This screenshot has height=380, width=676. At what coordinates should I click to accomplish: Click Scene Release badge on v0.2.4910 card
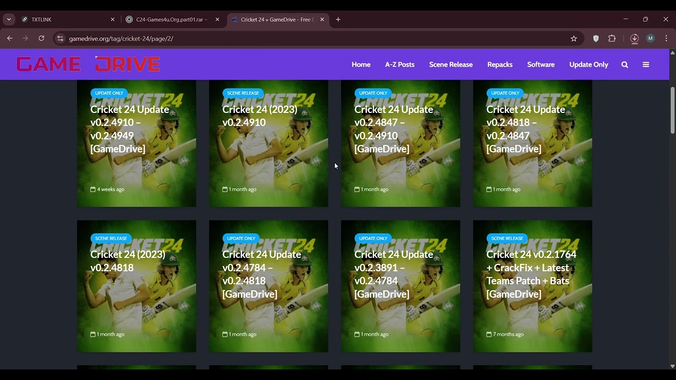coord(243,93)
